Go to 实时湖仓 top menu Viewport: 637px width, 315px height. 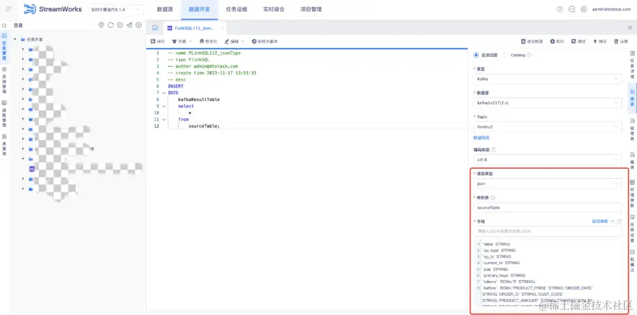pos(274,9)
